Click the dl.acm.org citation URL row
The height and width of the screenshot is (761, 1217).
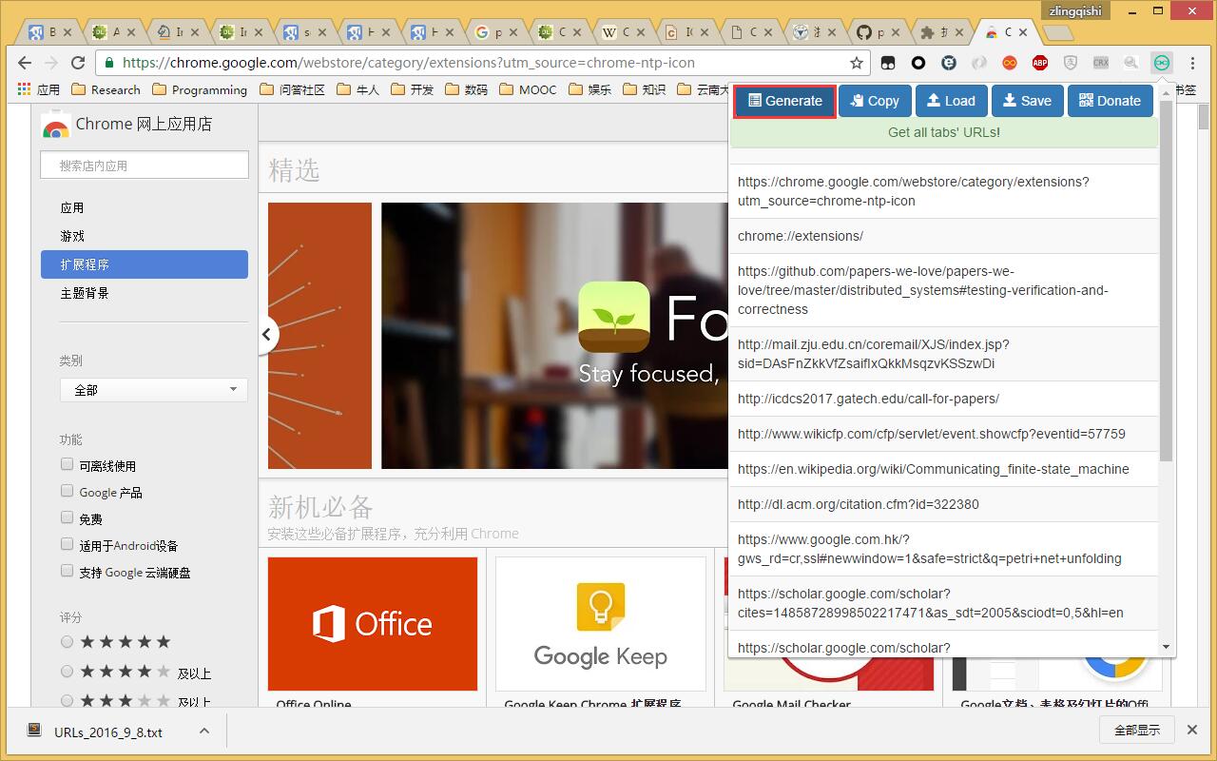pos(944,504)
